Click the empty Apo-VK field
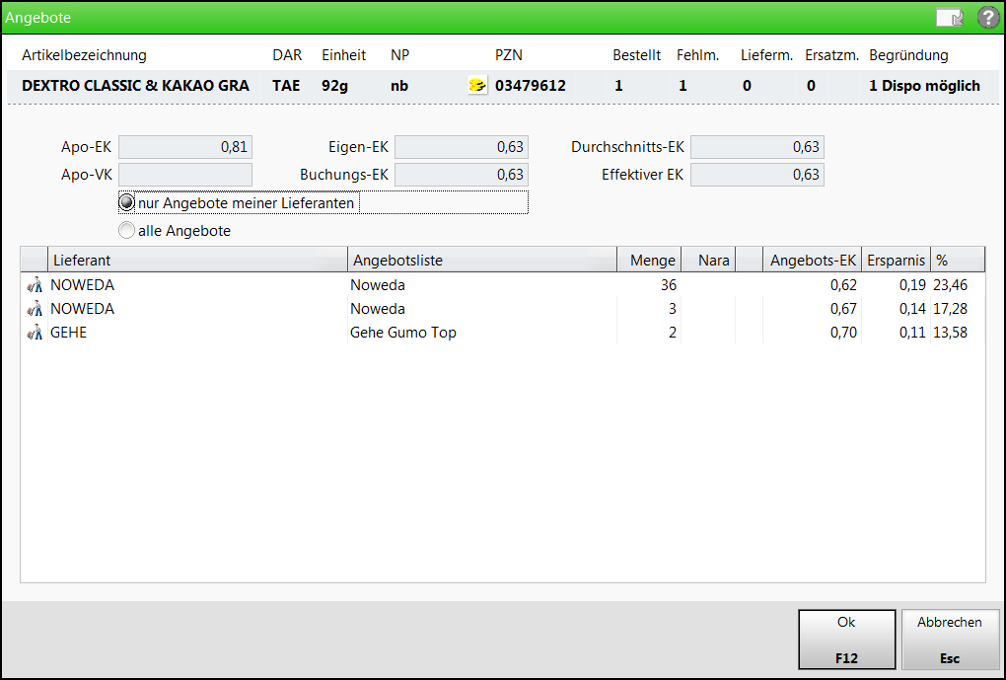The image size is (1006, 680). 185,175
